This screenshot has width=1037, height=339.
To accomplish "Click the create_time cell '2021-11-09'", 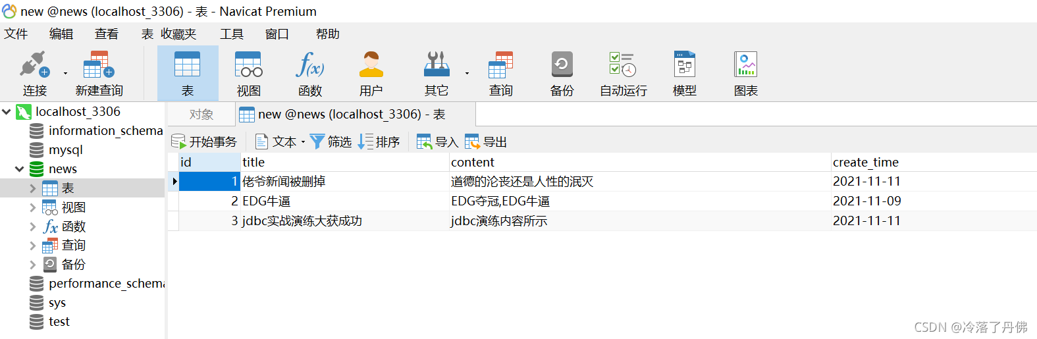I will pyautogui.click(x=934, y=201).
